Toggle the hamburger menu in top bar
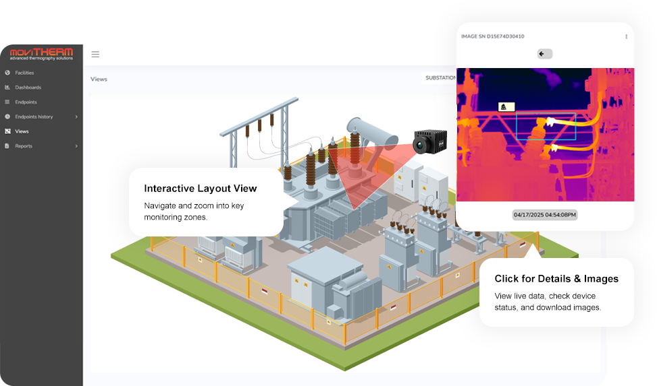The image size is (657, 386). [x=95, y=55]
